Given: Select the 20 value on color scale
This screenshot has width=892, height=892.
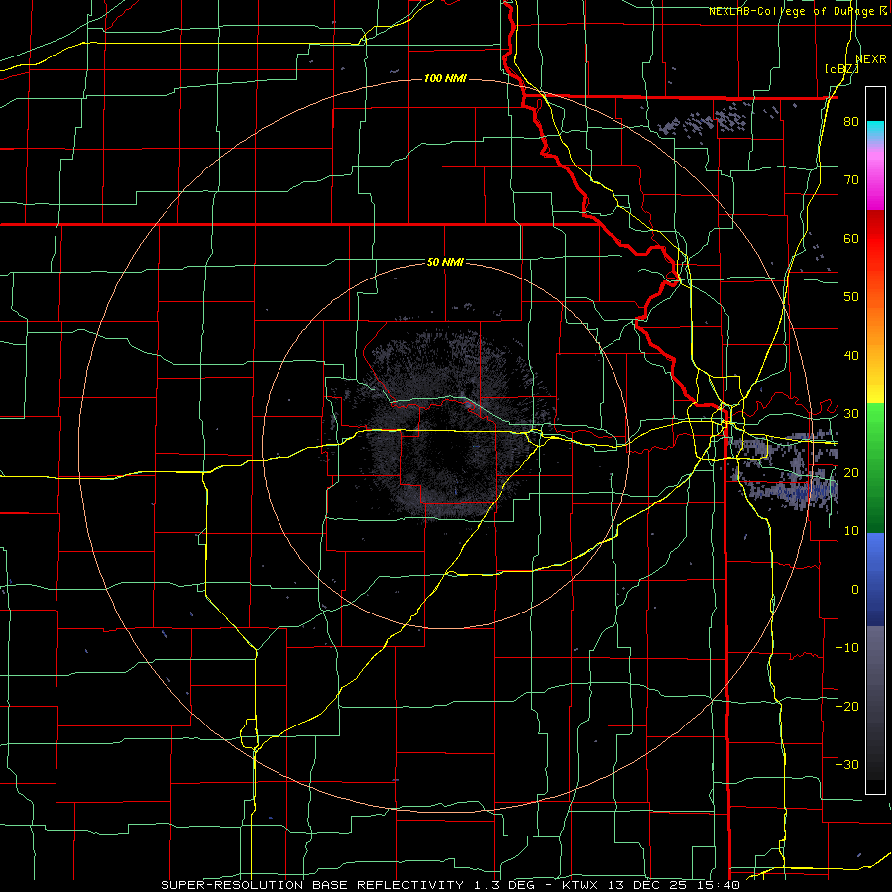Looking at the screenshot, I should 851,473.
